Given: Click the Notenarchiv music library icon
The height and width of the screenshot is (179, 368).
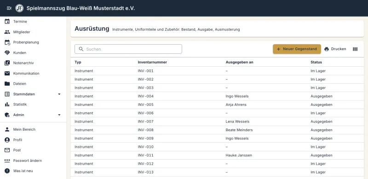Looking at the screenshot, I should [7, 63].
